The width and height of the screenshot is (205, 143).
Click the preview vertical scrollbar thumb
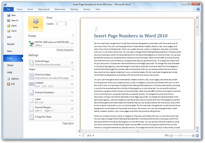point(197,27)
